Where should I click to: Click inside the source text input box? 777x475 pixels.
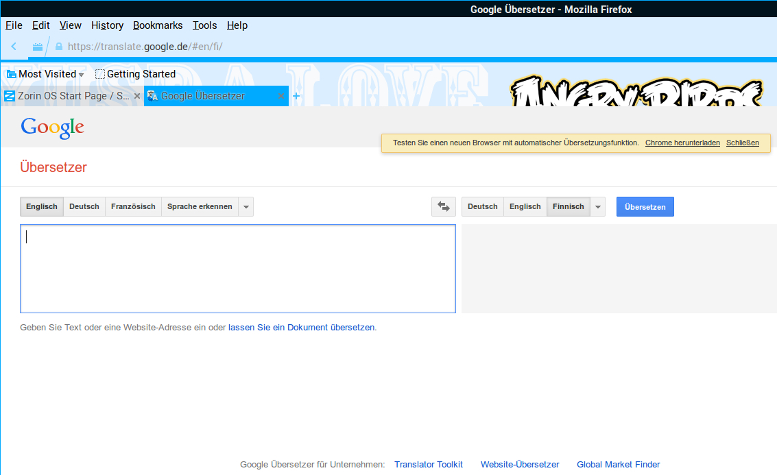tap(237, 269)
